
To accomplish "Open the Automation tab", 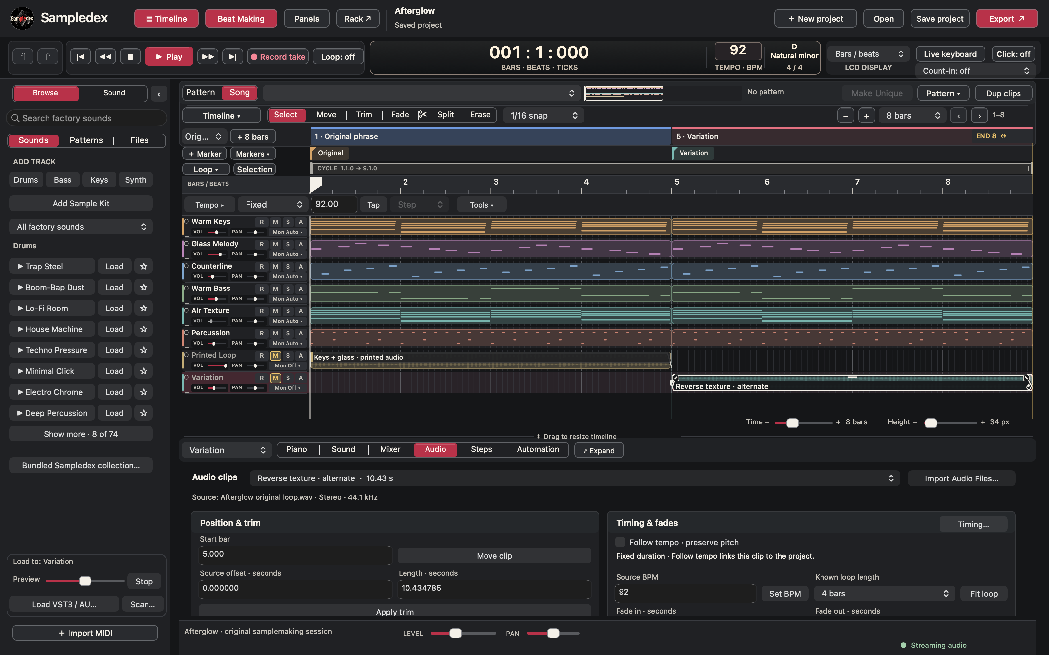I will [x=538, y=450].
